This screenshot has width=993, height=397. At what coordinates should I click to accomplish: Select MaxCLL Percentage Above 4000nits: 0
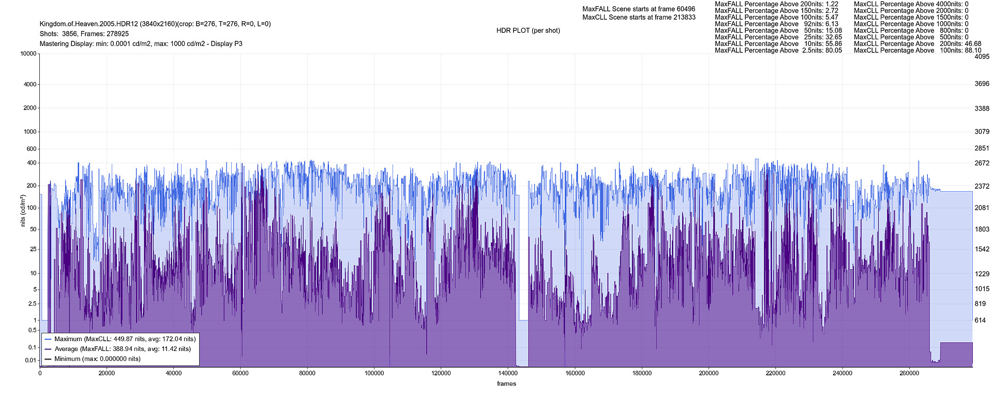coord(911,4)
